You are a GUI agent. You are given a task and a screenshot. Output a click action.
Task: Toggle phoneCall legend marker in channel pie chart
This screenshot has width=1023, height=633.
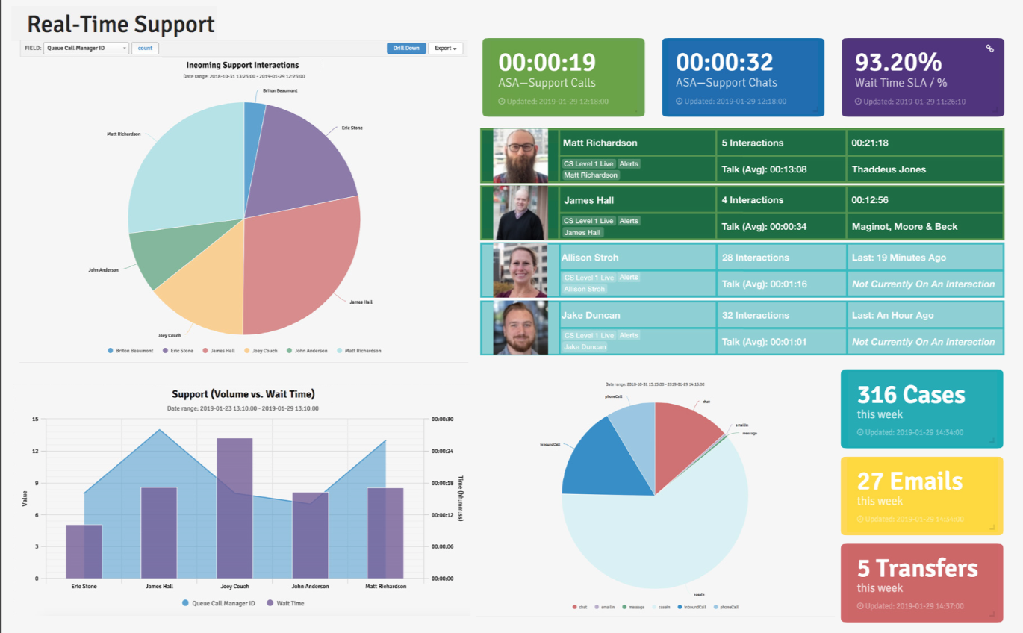[x=715, y=607]
